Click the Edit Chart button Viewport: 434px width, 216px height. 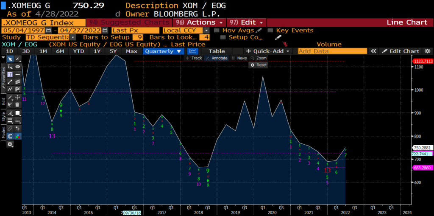click(x=401, y=51)
